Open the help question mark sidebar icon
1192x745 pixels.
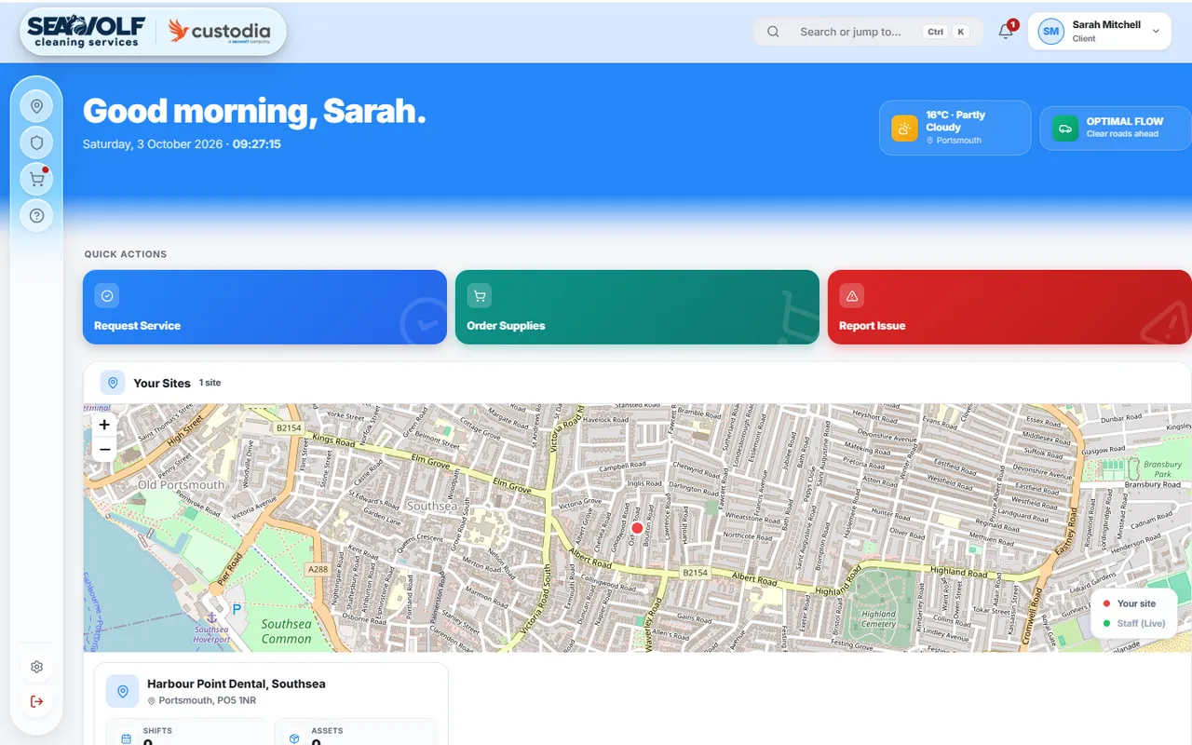point(36,216)
